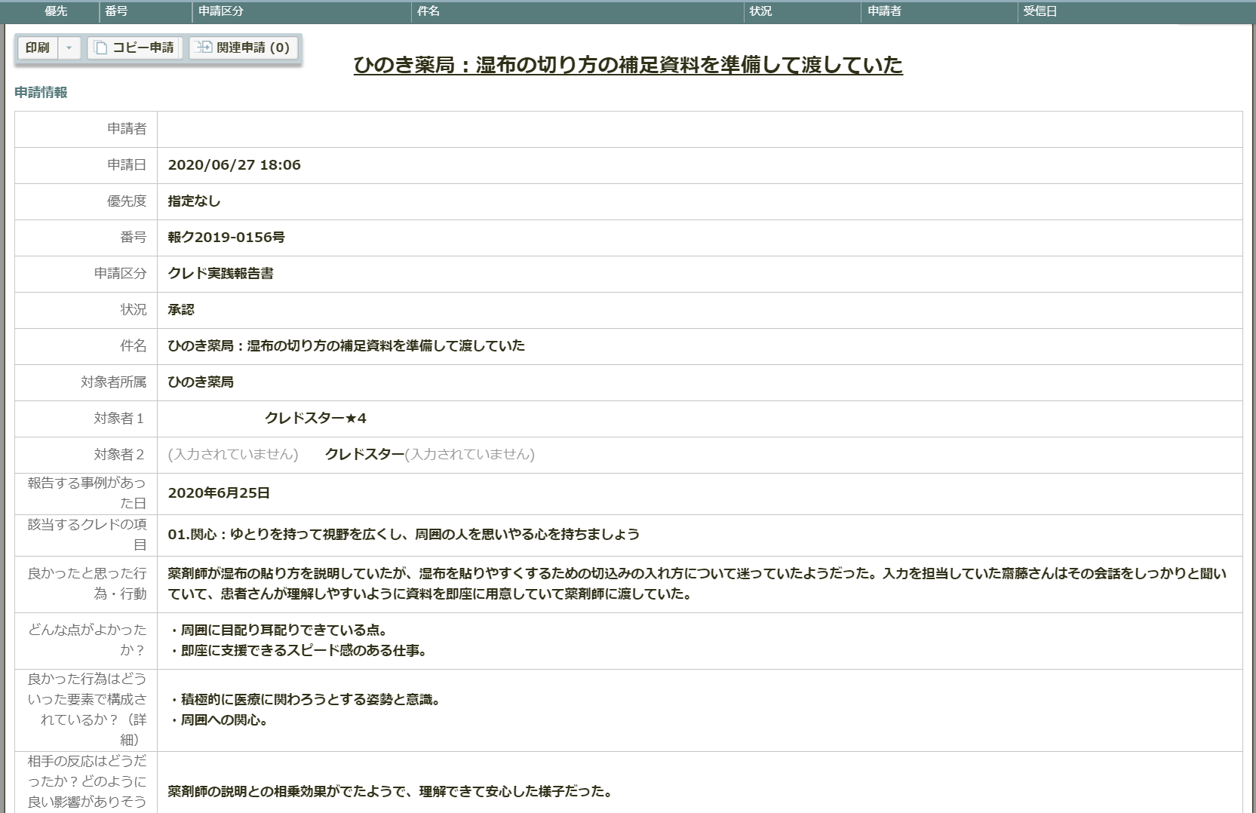Image resolution: width=1256 pixels, height=813 pixels.
Task: Sort by the 申請者 column header
Action: click(x=884, y=11)
